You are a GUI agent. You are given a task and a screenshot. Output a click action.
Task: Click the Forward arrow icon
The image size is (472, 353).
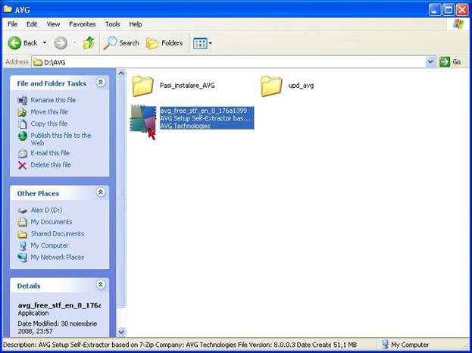tap(61, 43)
